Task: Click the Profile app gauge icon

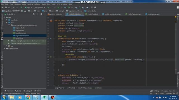Action: (x=65, y=7)
